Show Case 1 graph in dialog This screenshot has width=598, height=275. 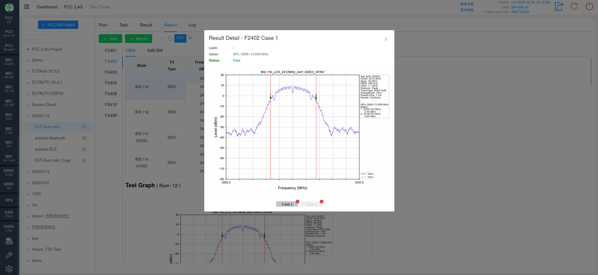(x=287, y=204)
